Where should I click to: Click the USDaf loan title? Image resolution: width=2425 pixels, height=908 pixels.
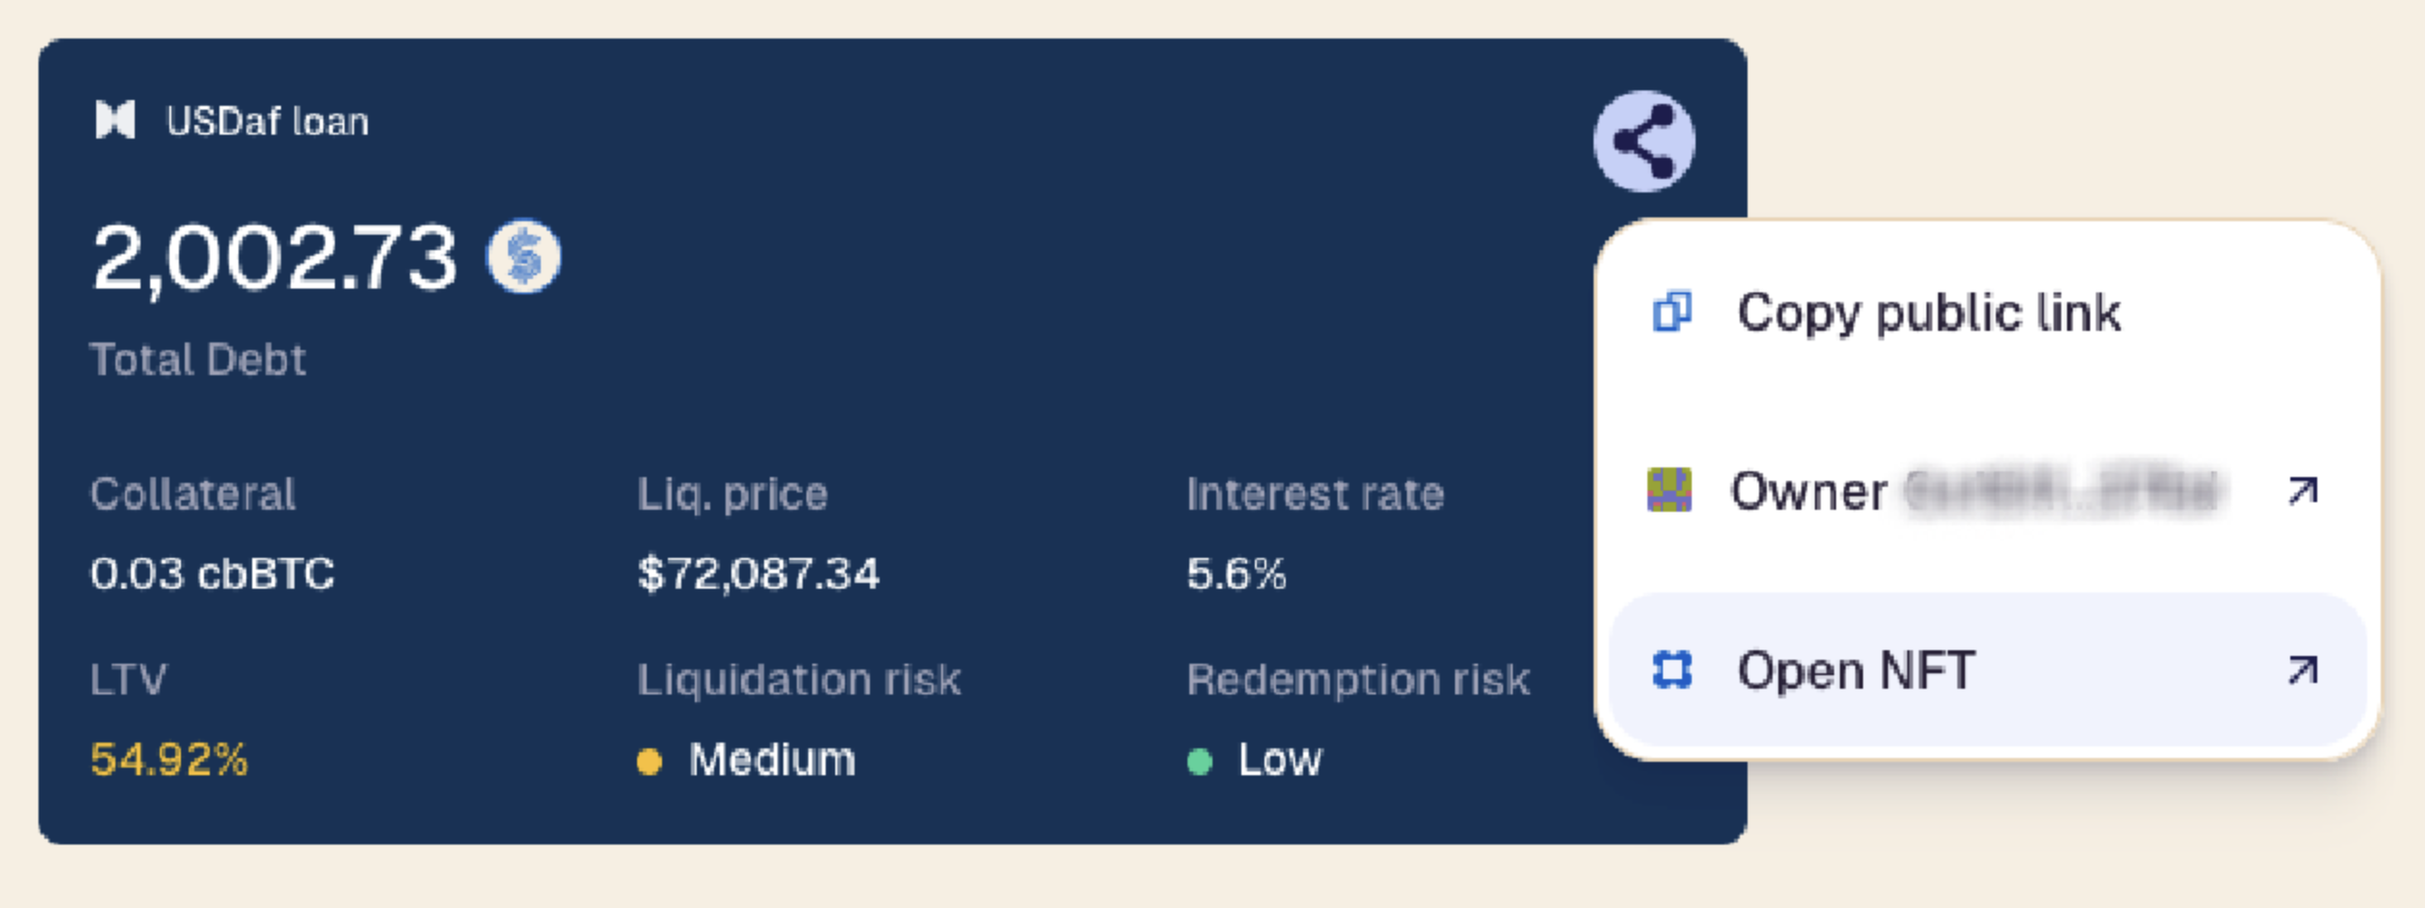[x=267, y=121]
